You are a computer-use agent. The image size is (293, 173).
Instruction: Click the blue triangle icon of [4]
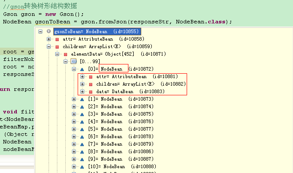pyautogui.click(x=82, y=122)
